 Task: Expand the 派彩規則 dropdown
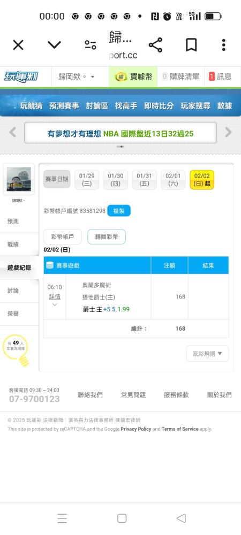(207, 354)
